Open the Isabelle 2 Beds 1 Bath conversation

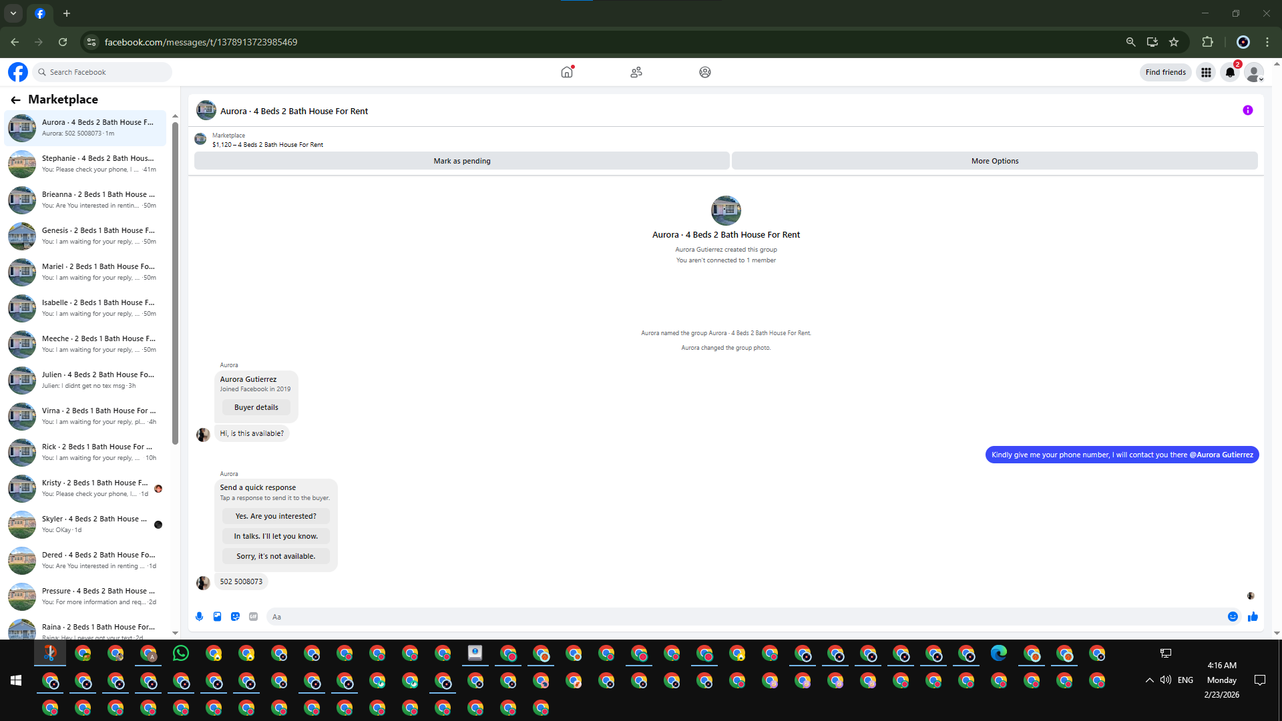(85, 308)
